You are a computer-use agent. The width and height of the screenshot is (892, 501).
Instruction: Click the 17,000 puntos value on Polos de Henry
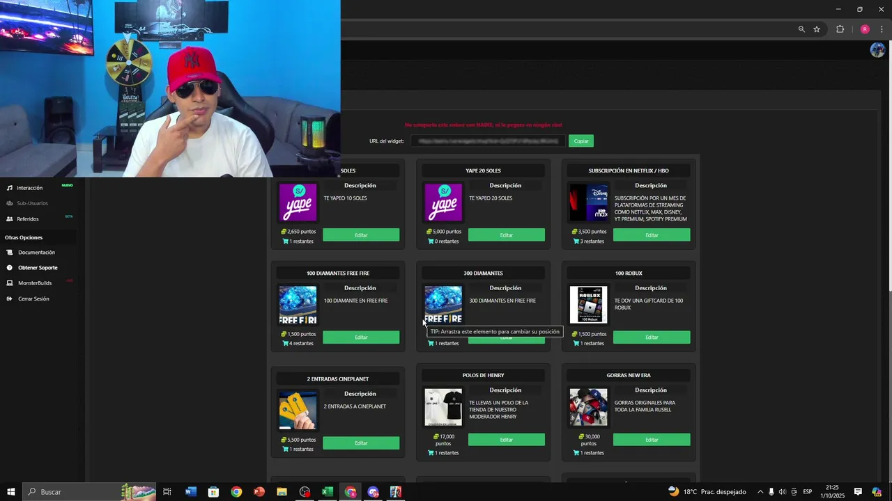(443, 440)
